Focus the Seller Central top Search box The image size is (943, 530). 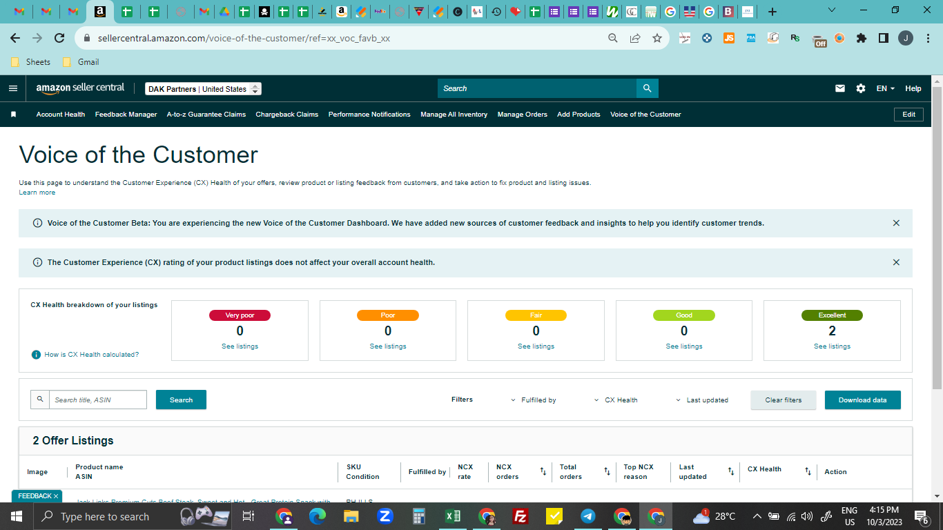point(537,88)
